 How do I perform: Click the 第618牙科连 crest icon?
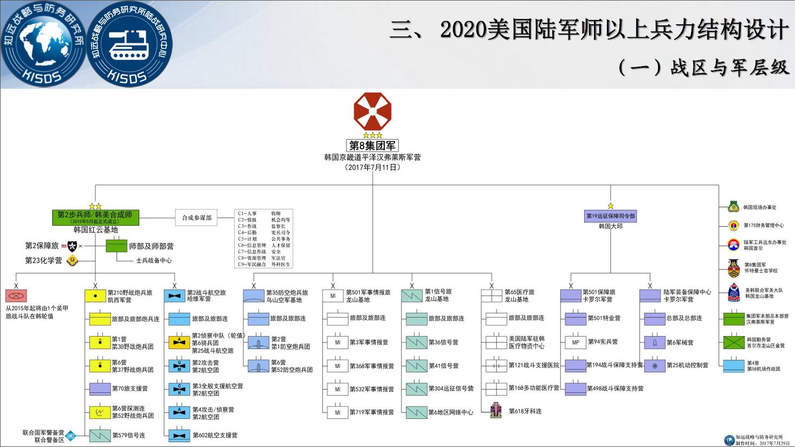(x=495, y=411)
